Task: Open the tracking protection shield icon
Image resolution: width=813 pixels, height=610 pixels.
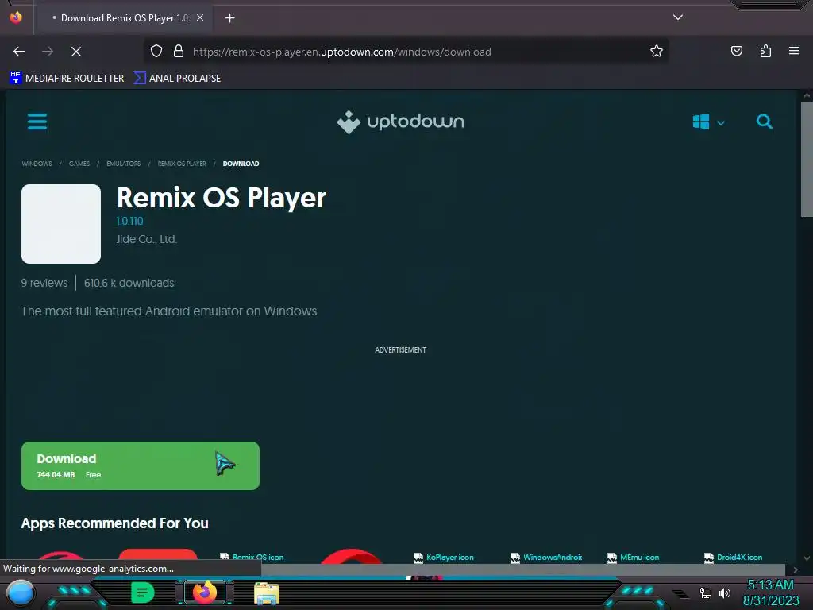Action: click(x=156, y=51)
